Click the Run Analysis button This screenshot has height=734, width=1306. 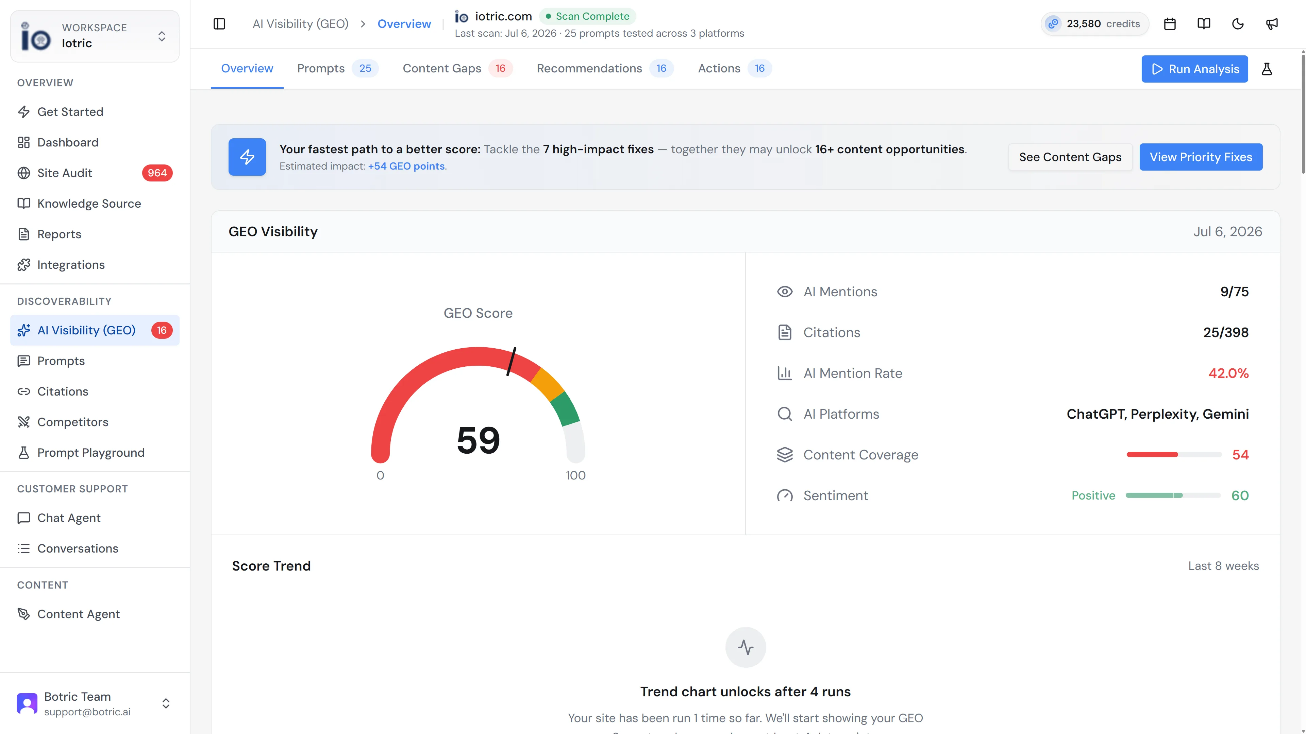point(1194,69)
